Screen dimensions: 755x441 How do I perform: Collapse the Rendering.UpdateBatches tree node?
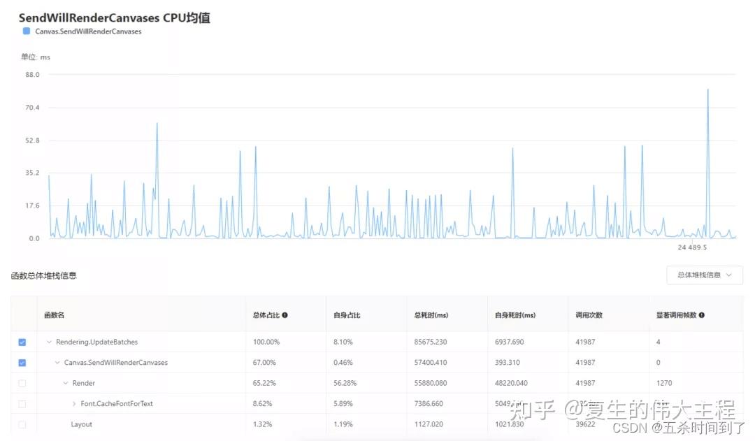pyautogui.click(x=48, y=342)
